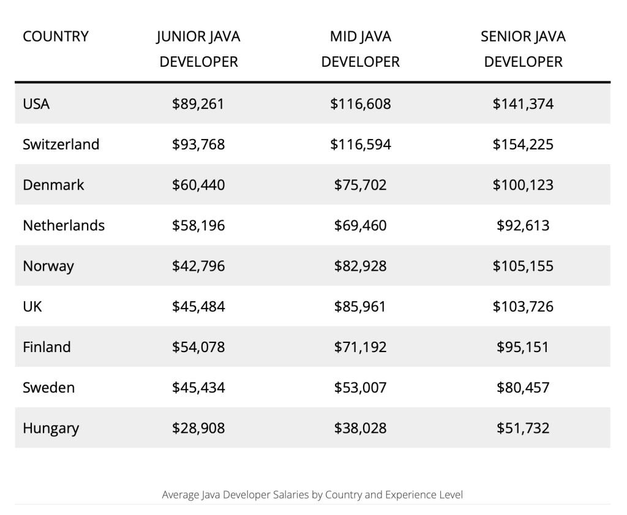The image size is (627, 515).
Task: Click the Senior Java Developer column header
Action: pos(523,49)
